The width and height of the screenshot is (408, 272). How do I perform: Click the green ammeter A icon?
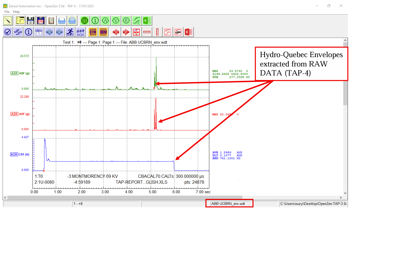point(105,21)
